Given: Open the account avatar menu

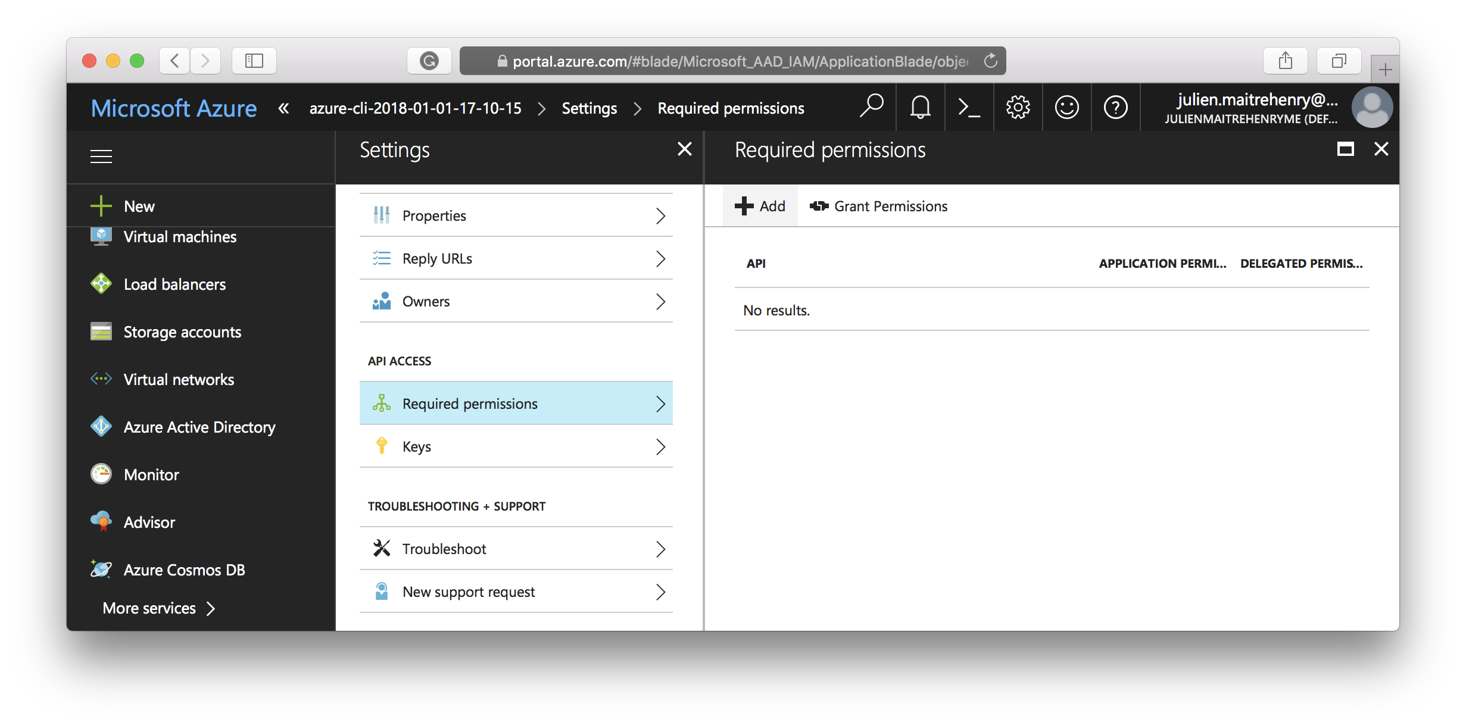Looking at the screenshot, I should 1371,107.
